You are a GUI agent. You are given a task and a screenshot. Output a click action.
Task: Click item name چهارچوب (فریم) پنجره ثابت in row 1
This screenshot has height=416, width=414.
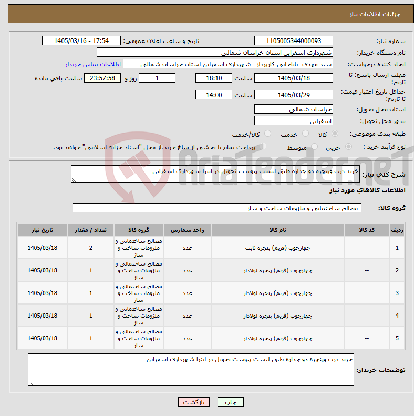pyautogui.click(x=278, y=248)
